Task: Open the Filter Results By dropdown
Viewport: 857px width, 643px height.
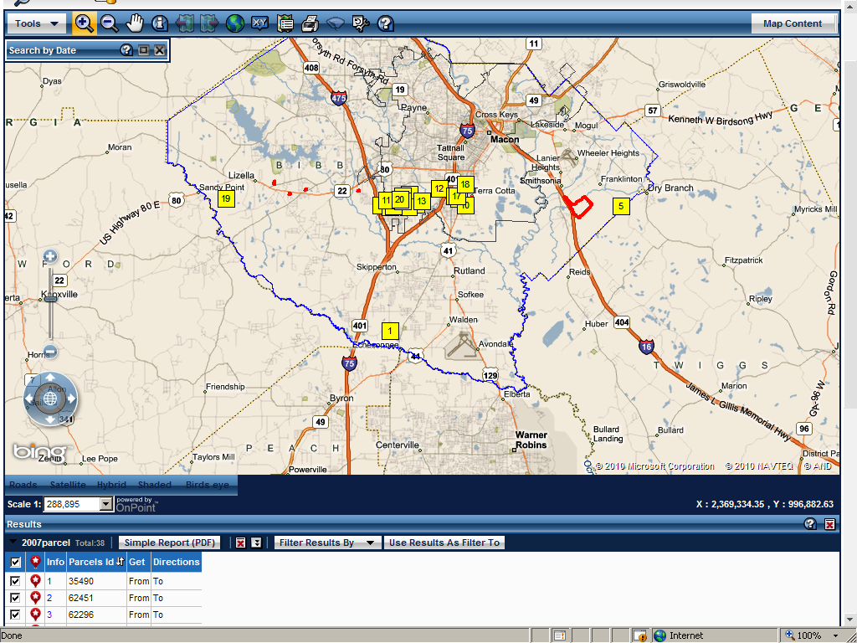Action: (327, 543)
